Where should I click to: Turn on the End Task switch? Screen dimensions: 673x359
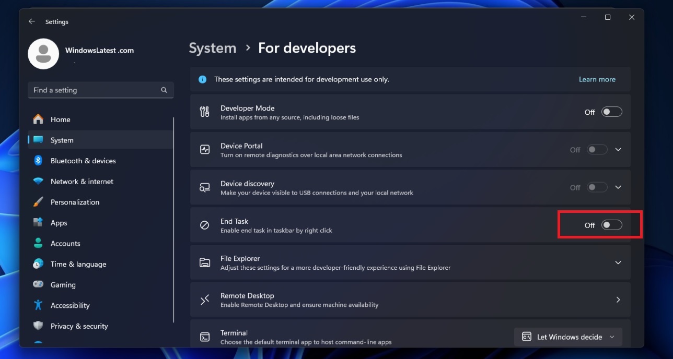(x=611, y=225)
